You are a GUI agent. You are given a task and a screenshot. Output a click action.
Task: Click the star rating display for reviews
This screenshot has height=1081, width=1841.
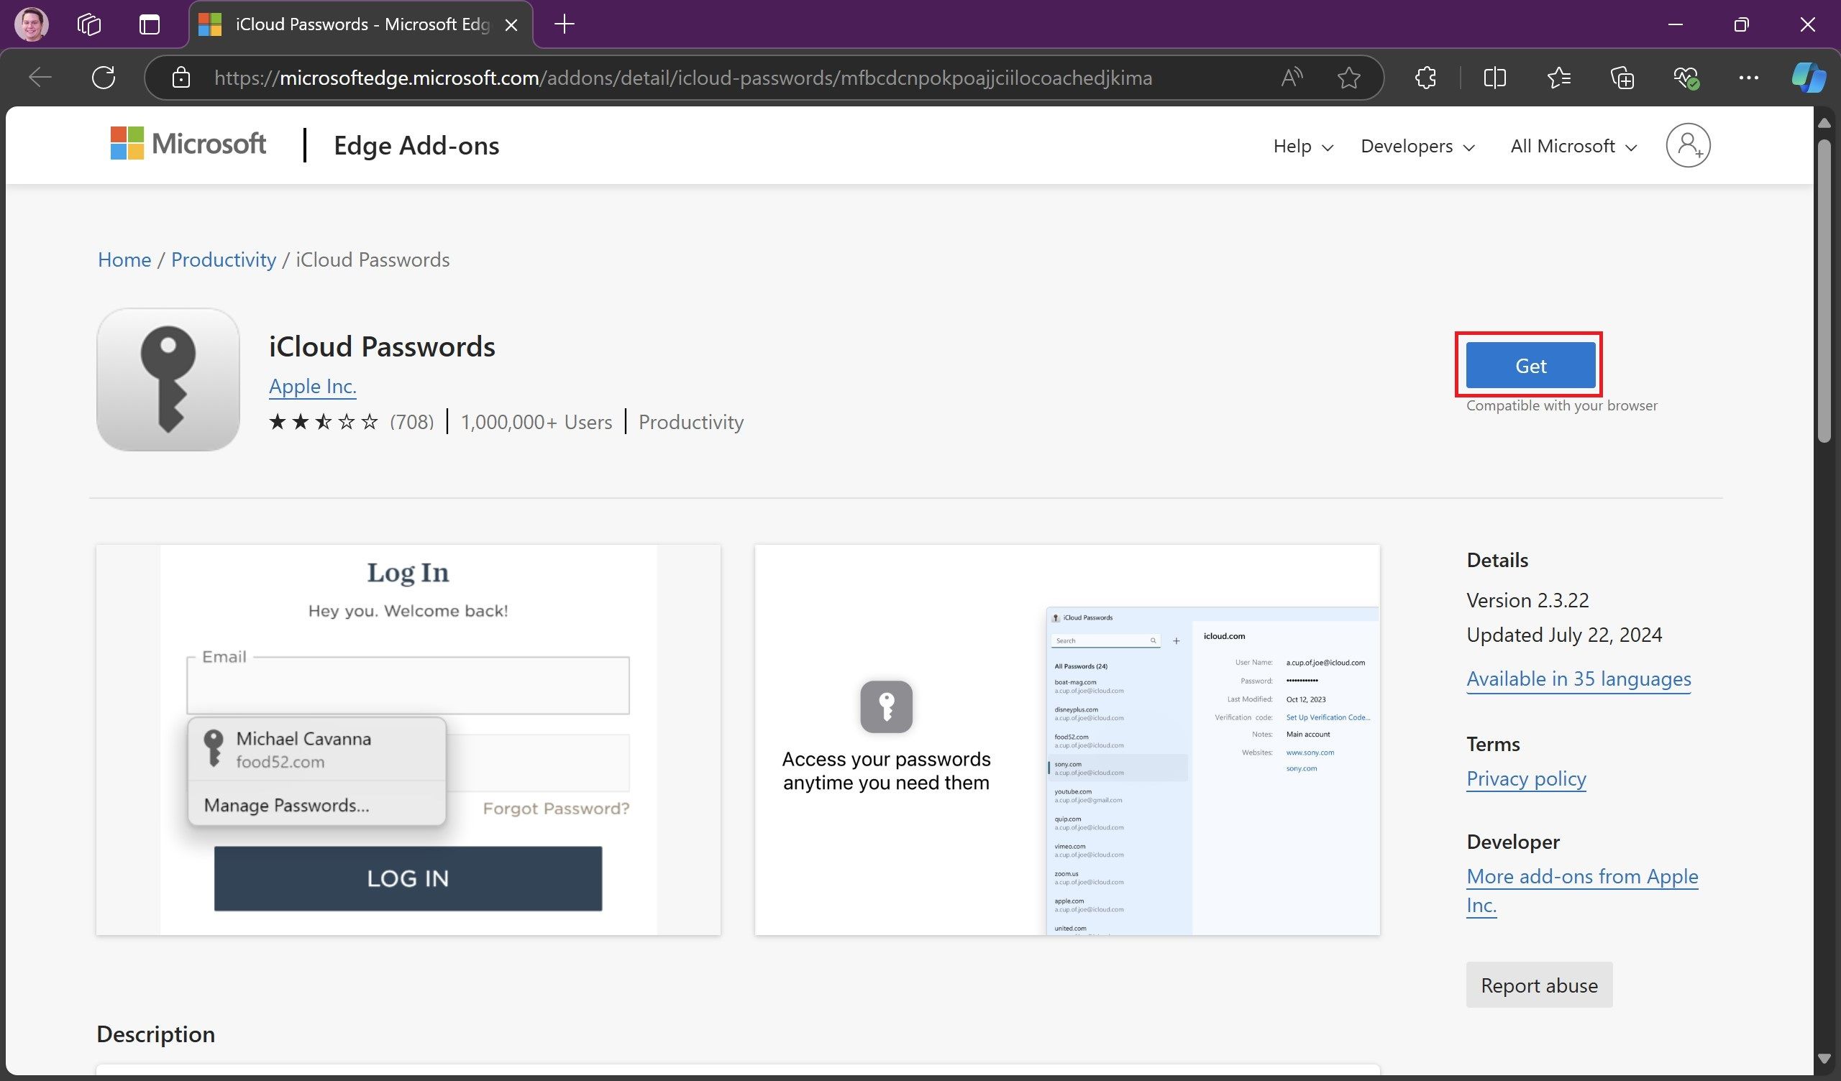click(x=323, y=420)
